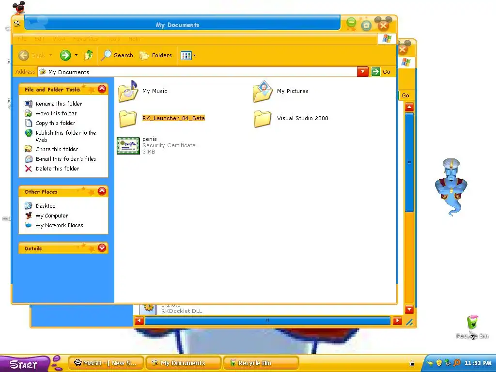This screenshot has height=372, width=496.
Task: Click the My Documents window title bar icon
Action: [17, 24]
